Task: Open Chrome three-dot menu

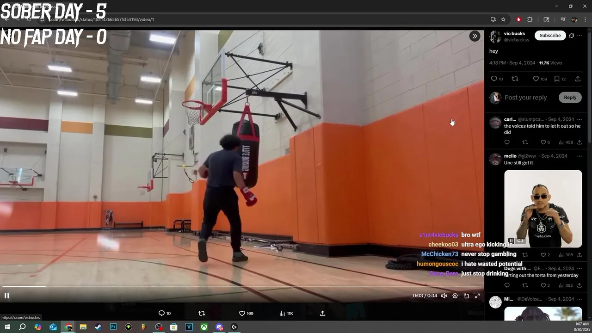Action: click(x=586, y=19)
